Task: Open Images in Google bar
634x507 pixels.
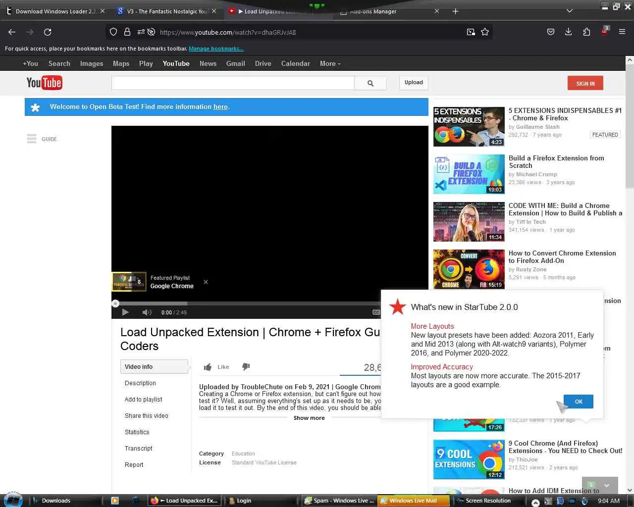Action: [x=92, y=63]
